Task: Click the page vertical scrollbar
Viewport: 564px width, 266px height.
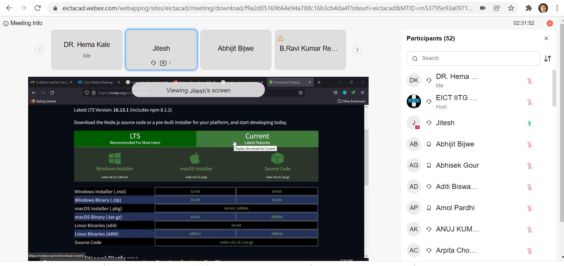Action: tap(562, 123)
